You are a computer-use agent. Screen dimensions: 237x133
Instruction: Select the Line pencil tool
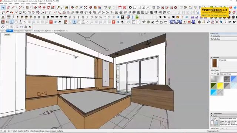pos(13,7)
